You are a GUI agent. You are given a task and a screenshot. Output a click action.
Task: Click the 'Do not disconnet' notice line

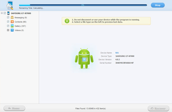(x=106, y=20)
